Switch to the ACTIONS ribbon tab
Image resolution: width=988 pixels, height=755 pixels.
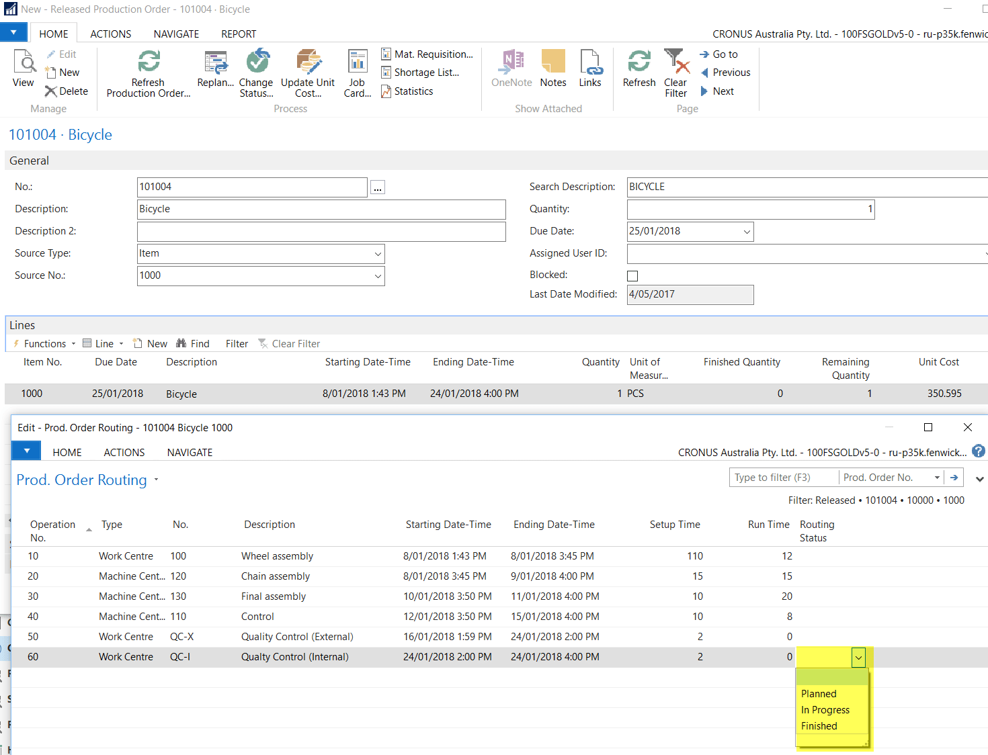[110, 33]
